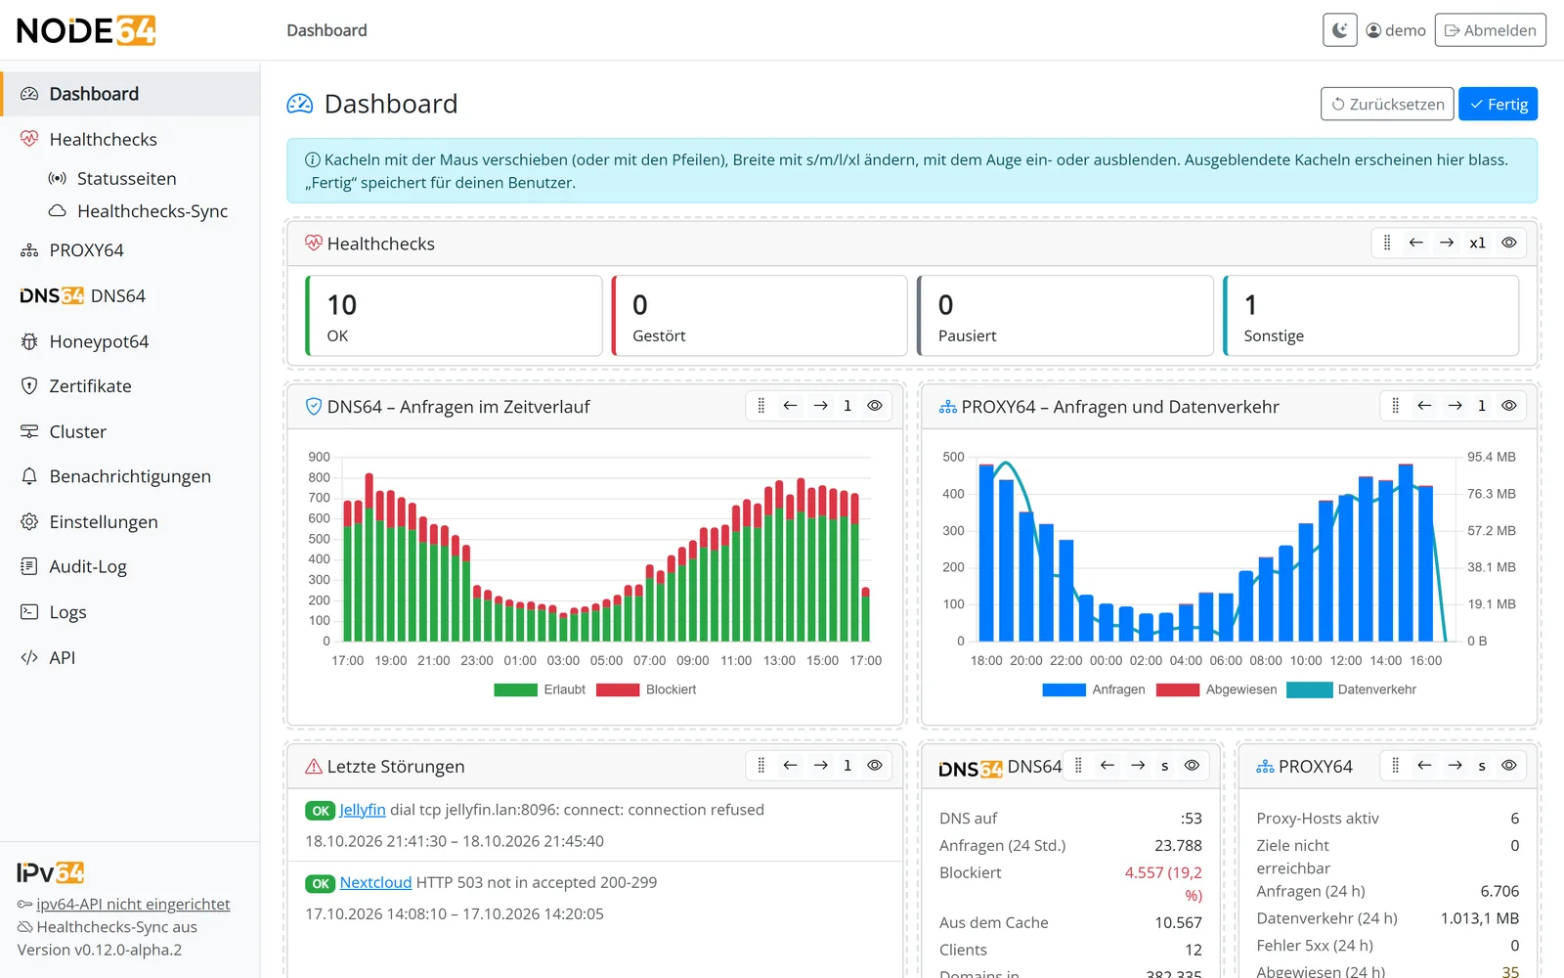Open the demo user profile
The image size is (1564, 978).
pyautogui.click(x=1396, y=30)
